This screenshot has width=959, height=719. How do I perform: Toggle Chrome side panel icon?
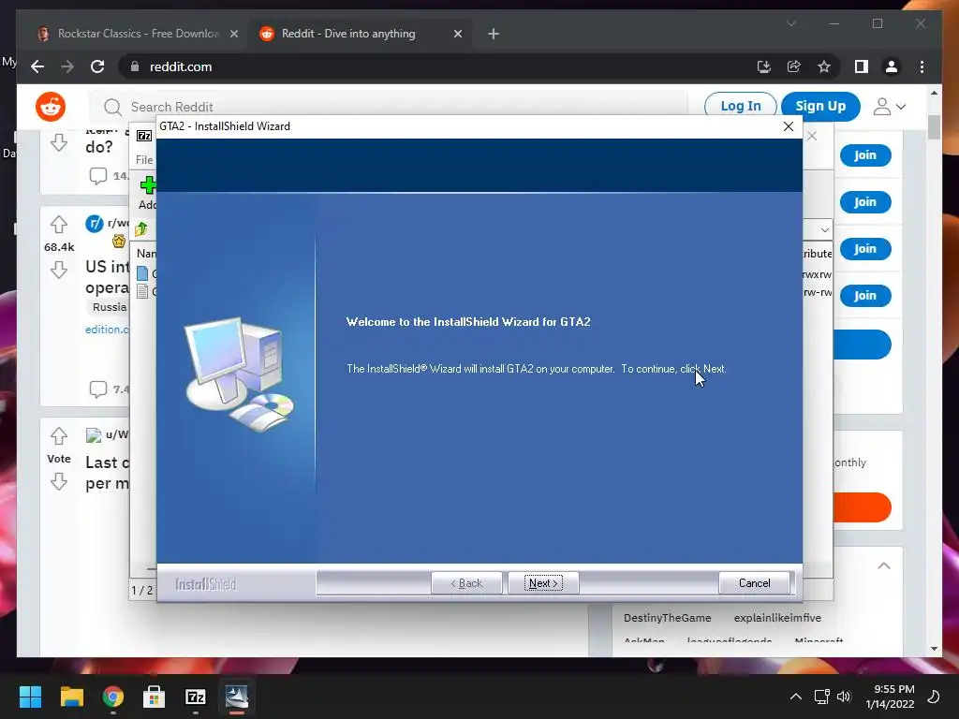click(x=862, y=66)
